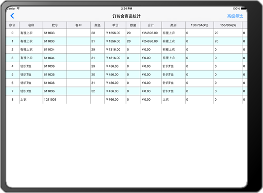Image resolution: width=263 pixels, height=193 pixels.
Task: Tap the blue back arrow icon
Action: (x=12, y=16)
